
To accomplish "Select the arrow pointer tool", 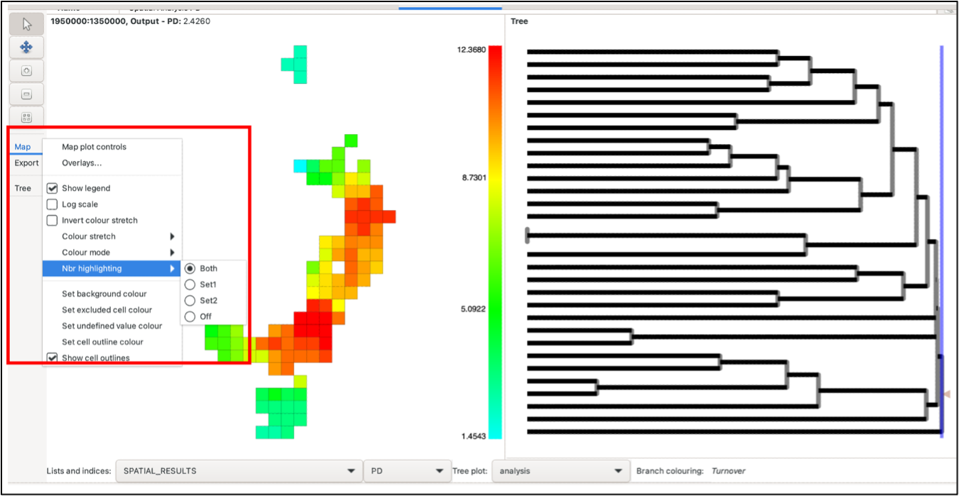I will 26,25.
